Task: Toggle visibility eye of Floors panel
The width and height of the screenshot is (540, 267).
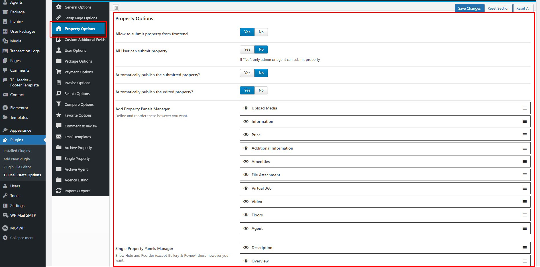Action: click(246, 215)
